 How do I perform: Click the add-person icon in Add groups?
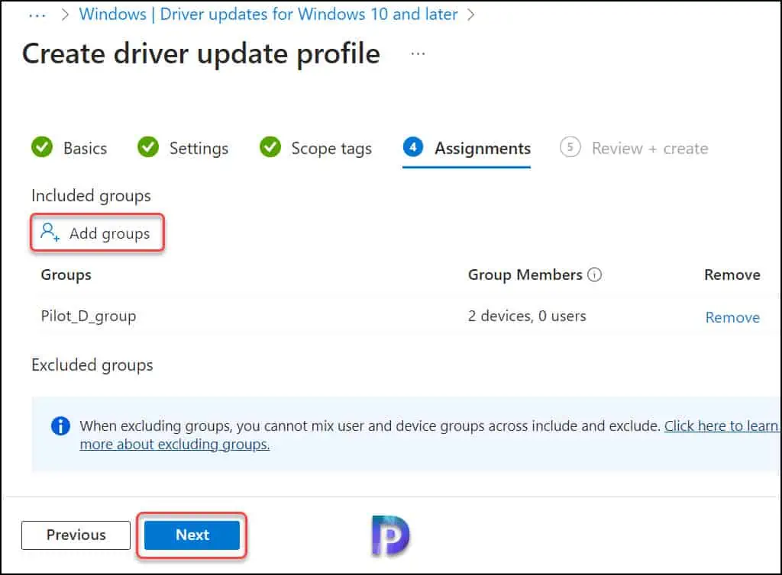click(50, 233)
